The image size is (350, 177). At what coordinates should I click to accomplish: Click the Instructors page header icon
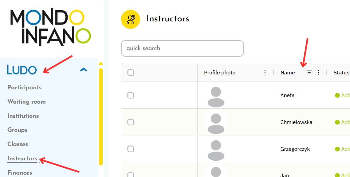130,19
